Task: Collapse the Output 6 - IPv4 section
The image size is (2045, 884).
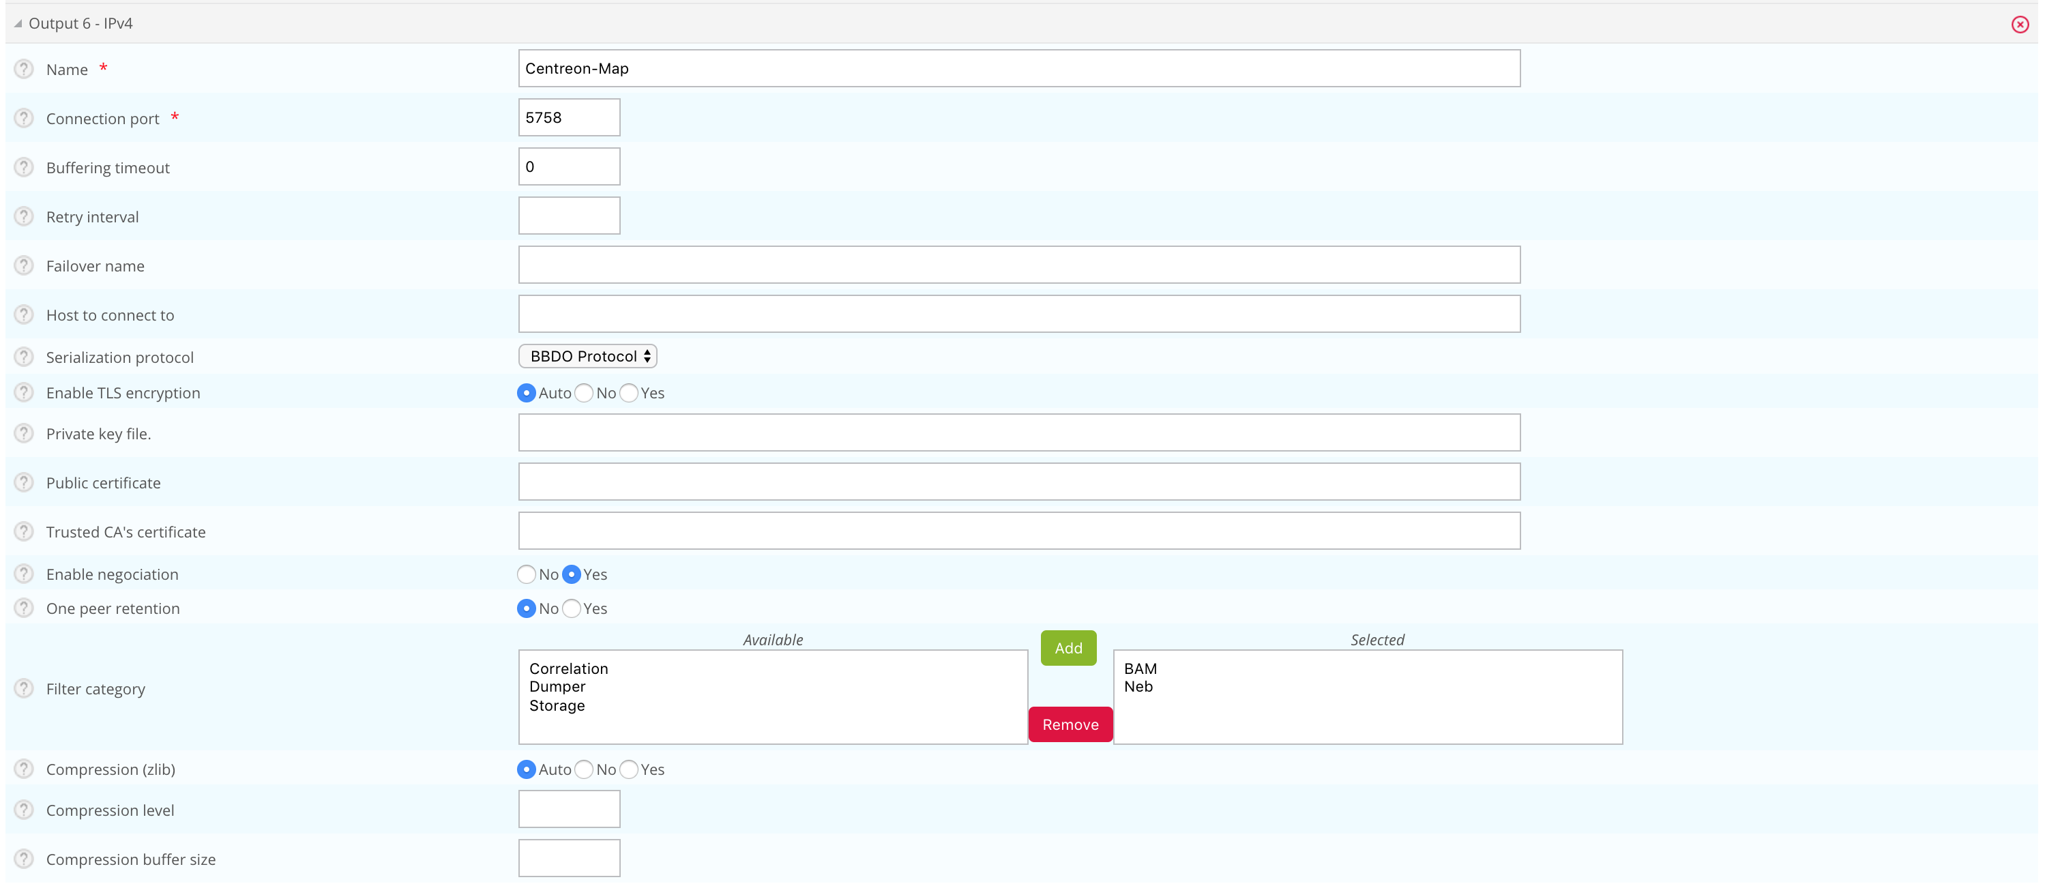Action: click(18, 24)
